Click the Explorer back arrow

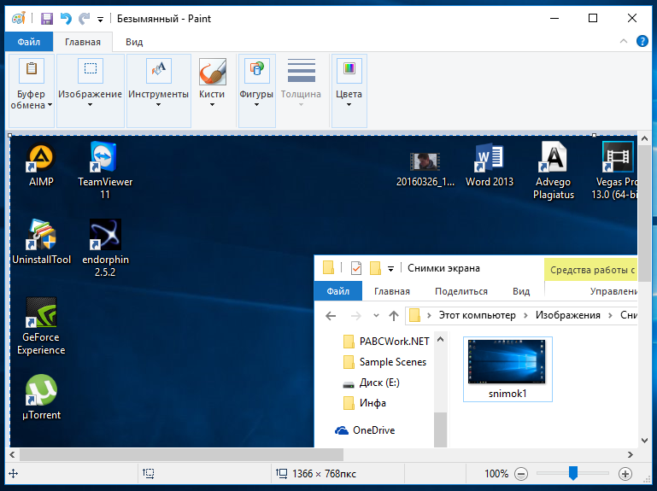tap(331, 315)
